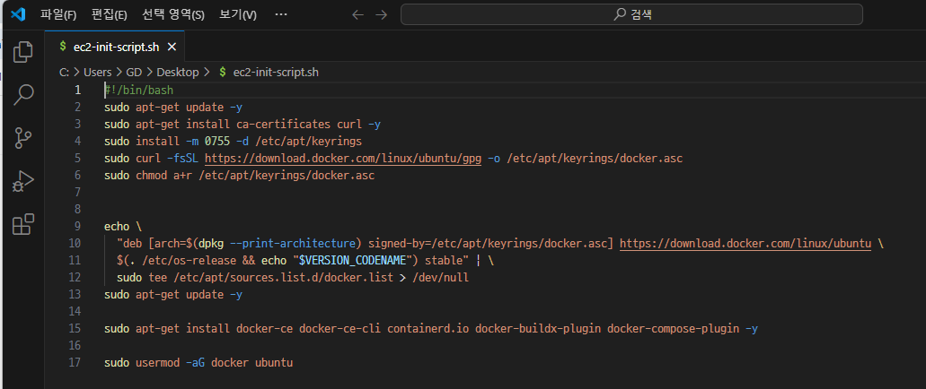This screenshot has height=389, width=926.
Task: Open the Run and Debug view
Action: click(23, 182)
